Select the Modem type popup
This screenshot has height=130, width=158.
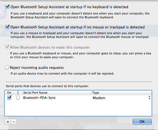(121, 98)
